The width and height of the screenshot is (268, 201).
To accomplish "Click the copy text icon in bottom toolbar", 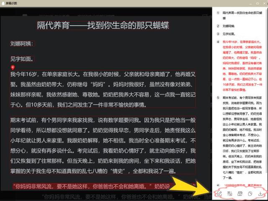I will pyautogui.click(x=250, y=193).
